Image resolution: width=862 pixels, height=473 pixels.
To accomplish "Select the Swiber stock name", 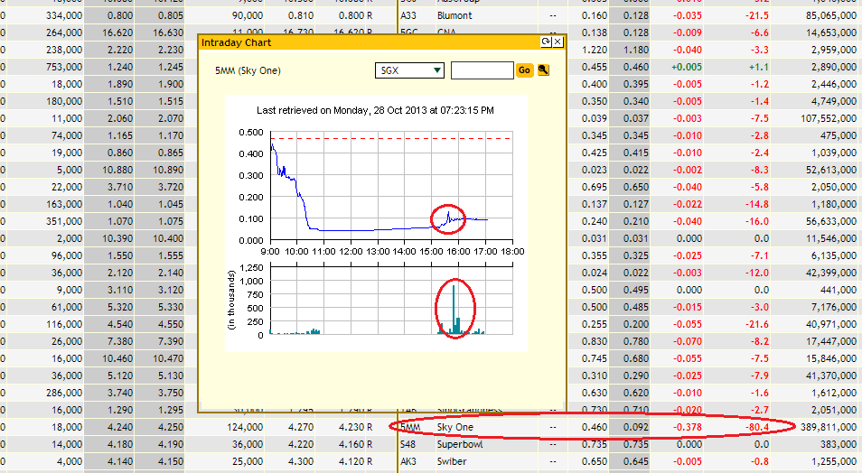I will pos(452,461).
